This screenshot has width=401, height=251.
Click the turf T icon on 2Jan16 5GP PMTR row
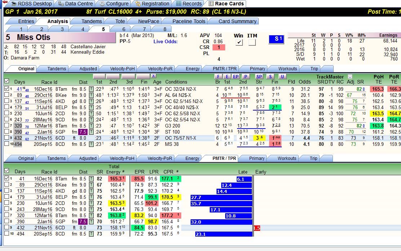[91, 222]
